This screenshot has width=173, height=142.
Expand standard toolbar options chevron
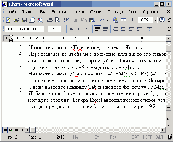(x=170, y=20)
